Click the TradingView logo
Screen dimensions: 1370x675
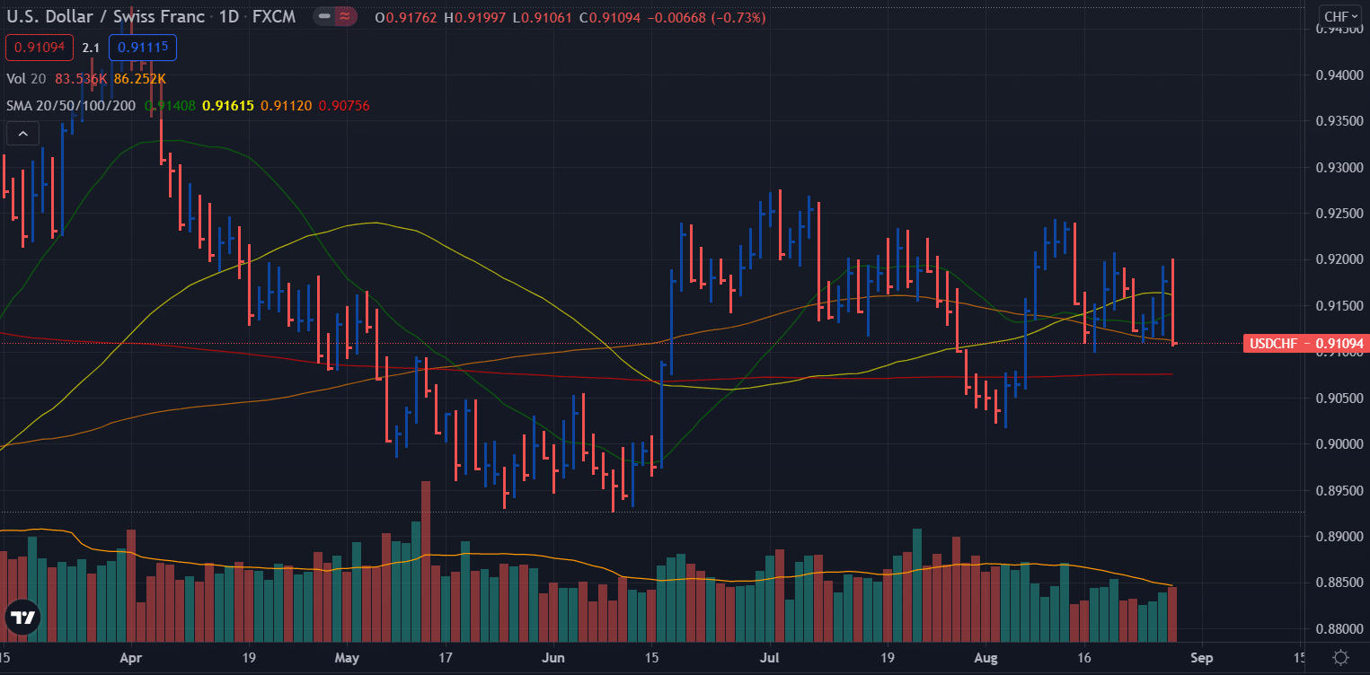22,617
